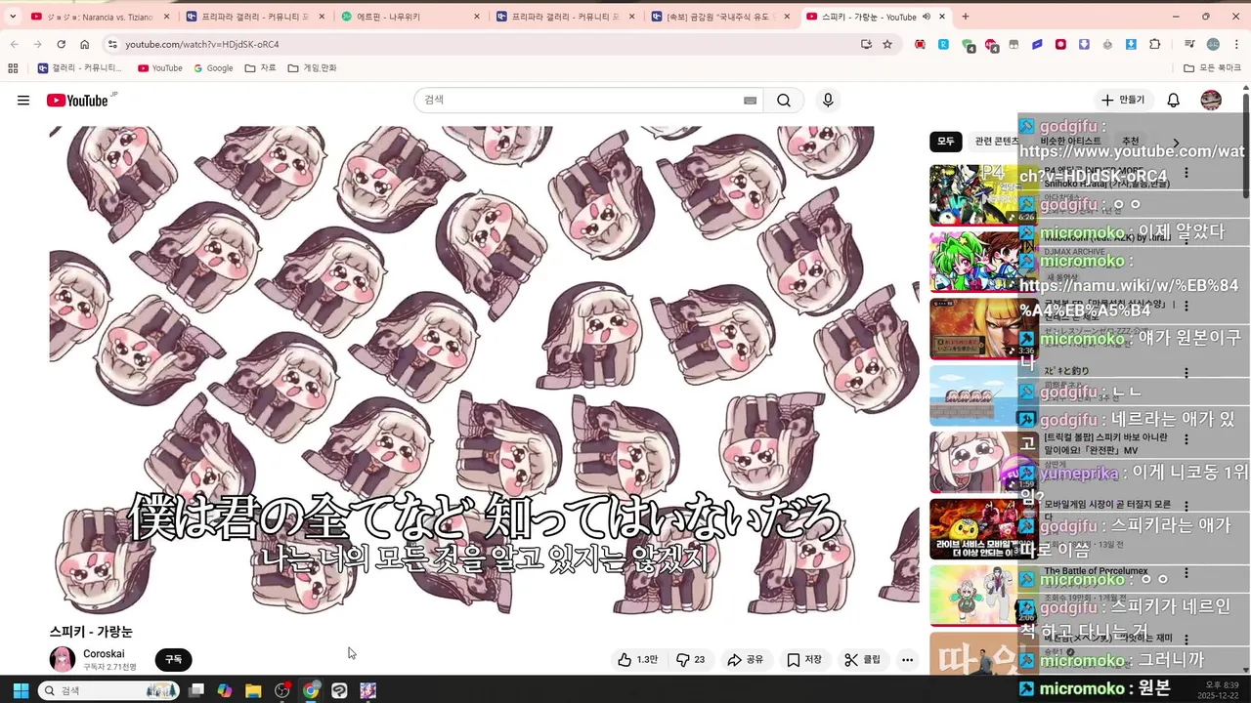Open 게임,만화 bookmarks folder
The height and width of the screenshot is (703, 1251).
coord(312,68)
